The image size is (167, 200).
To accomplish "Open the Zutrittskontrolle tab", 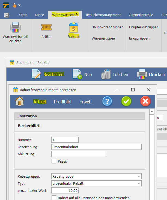I will (141, 15).
